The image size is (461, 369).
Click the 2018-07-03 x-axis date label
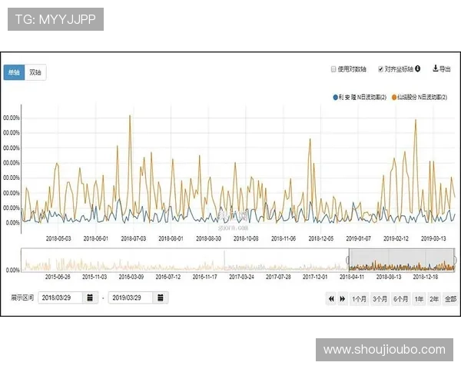[x=134, y=238]
